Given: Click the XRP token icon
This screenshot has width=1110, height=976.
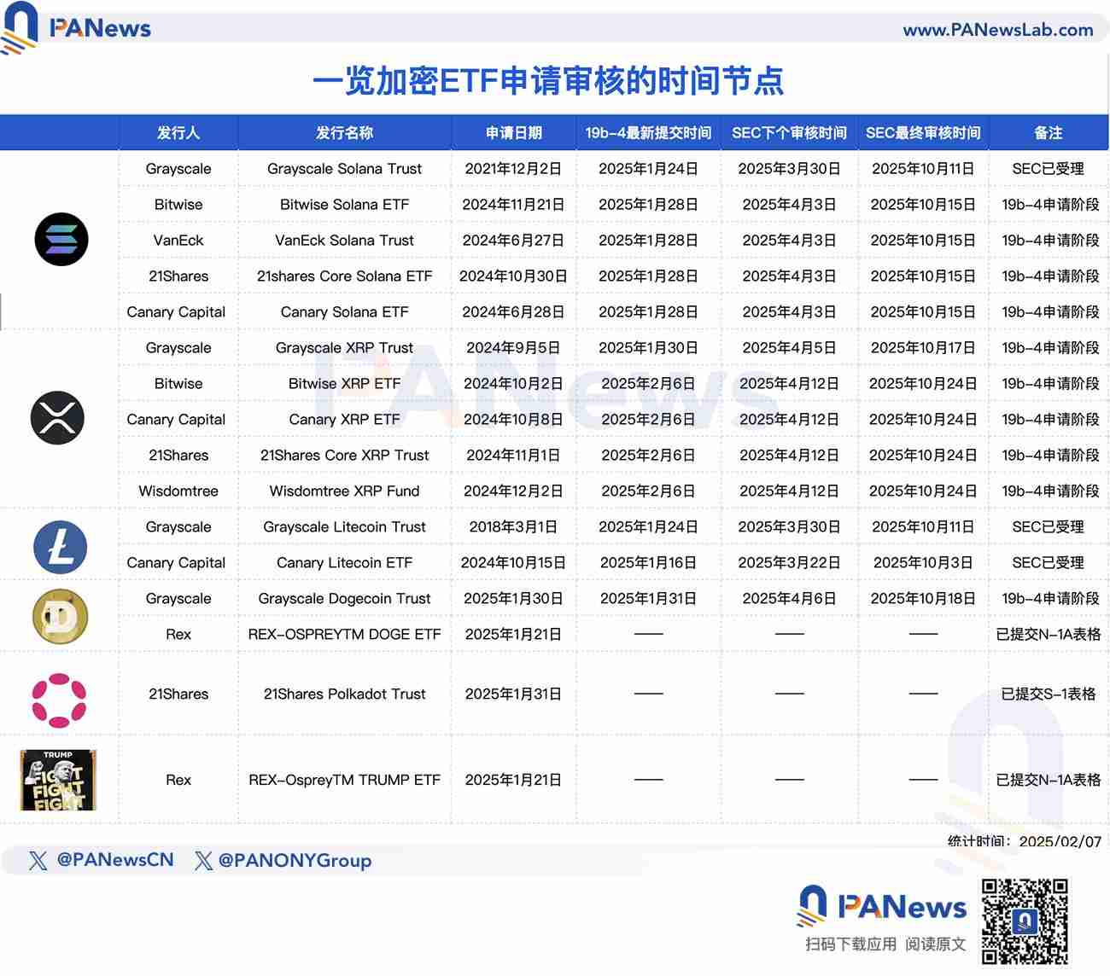Looking at the screenshot, I should point(57,419).
